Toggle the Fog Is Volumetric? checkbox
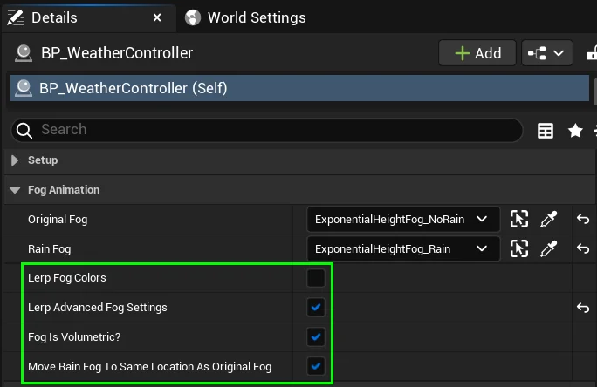 [x=316, y=336]
